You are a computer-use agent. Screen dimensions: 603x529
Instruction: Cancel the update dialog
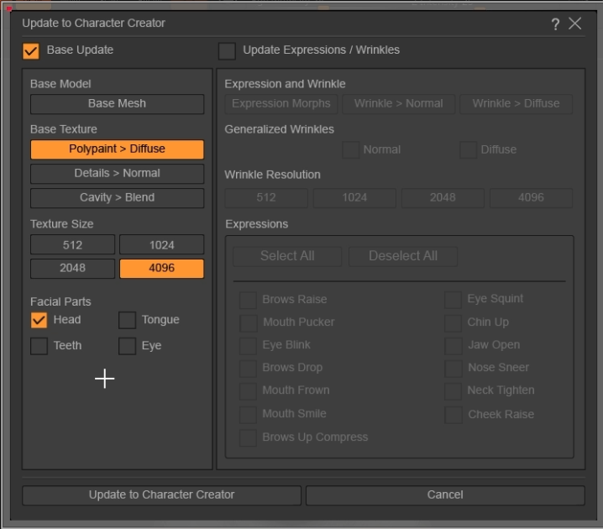[x=445, y=495]
